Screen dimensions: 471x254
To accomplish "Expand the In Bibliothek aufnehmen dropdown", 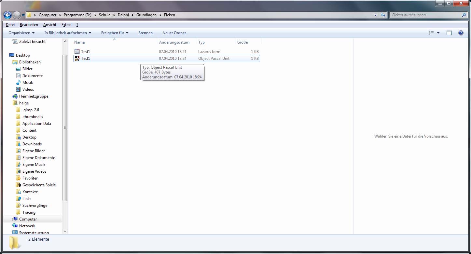I will 68,33.
